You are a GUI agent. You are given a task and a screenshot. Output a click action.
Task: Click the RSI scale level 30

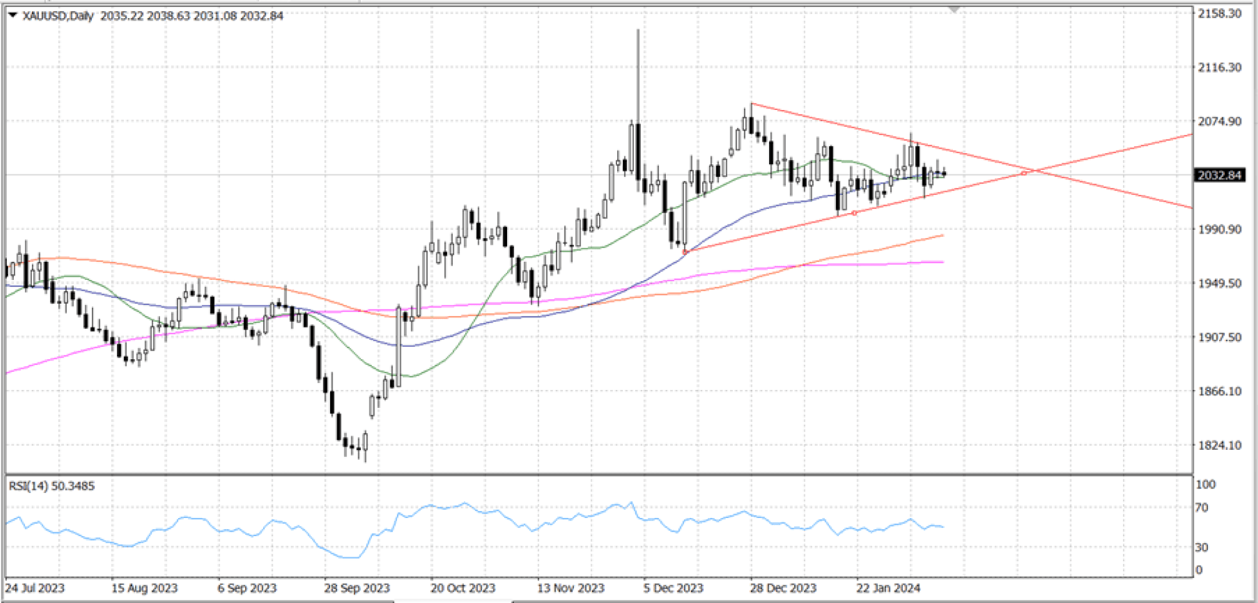pos(1202,547)
